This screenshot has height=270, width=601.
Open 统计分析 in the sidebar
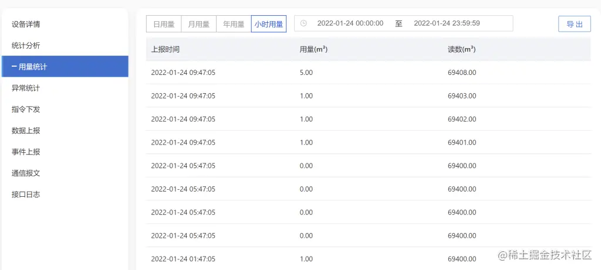[26, 46]
